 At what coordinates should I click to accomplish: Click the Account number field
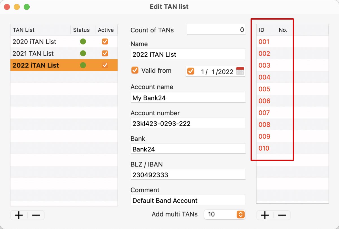188,123
